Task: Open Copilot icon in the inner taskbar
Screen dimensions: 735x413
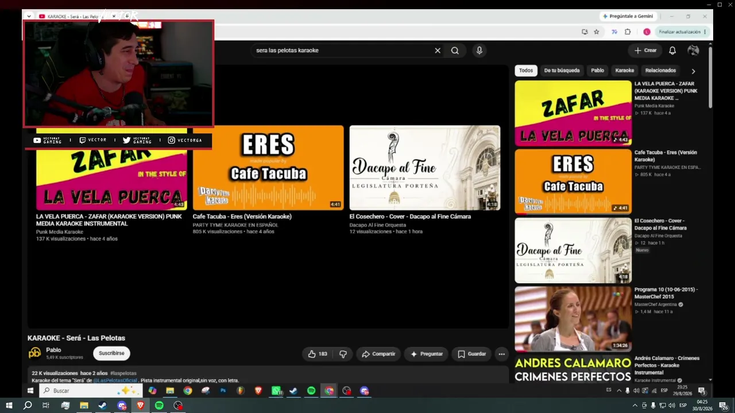Action: 152,391
